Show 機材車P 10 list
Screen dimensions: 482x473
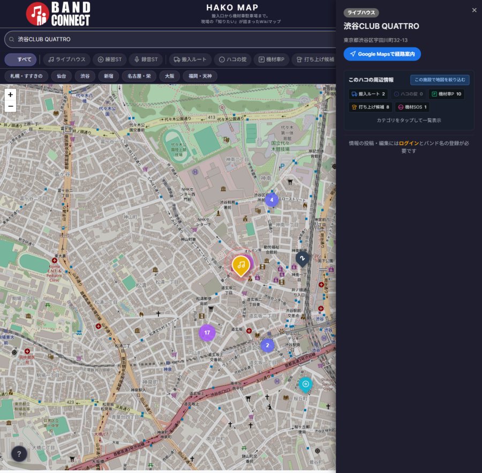tap(447, 94)
